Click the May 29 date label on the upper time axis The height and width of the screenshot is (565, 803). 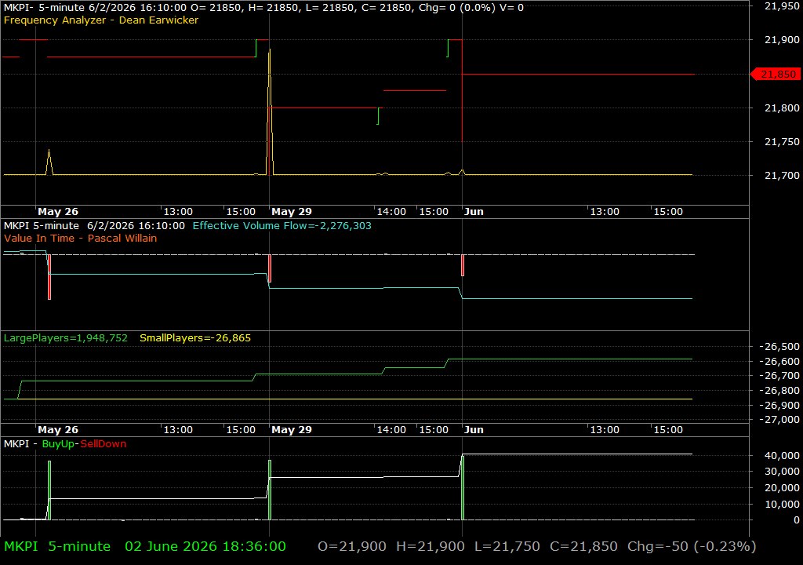click(x=292, y=212)
